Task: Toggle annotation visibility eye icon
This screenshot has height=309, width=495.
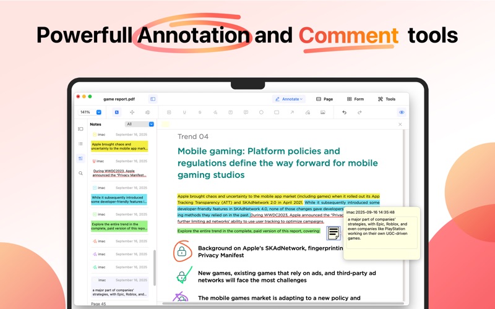Action: tap(402, 112)
